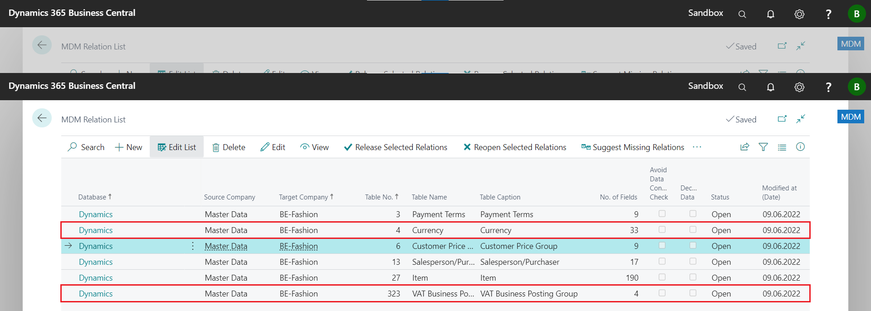Click settings gear in background header bar
The height and width of the screenshot is (311, 871).
pos(799,14)
